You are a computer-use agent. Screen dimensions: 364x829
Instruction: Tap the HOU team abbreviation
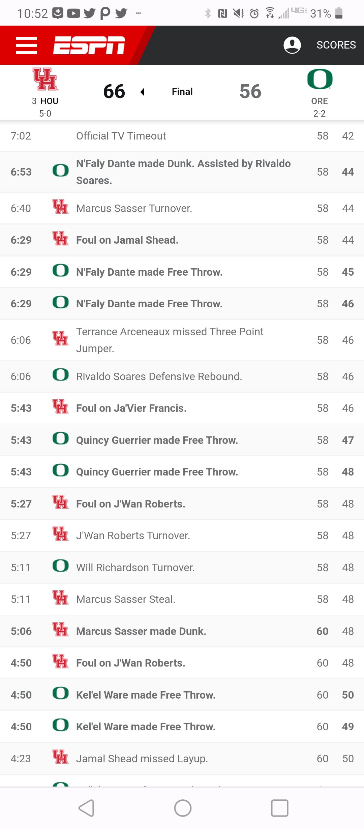click(49, 101)
